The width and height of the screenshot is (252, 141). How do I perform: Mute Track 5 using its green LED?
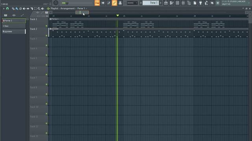46,65
